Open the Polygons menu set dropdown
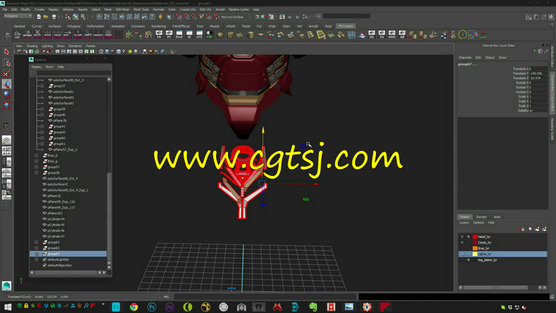The height and width of the screenshot is (313, 556). tap(18, 16)
